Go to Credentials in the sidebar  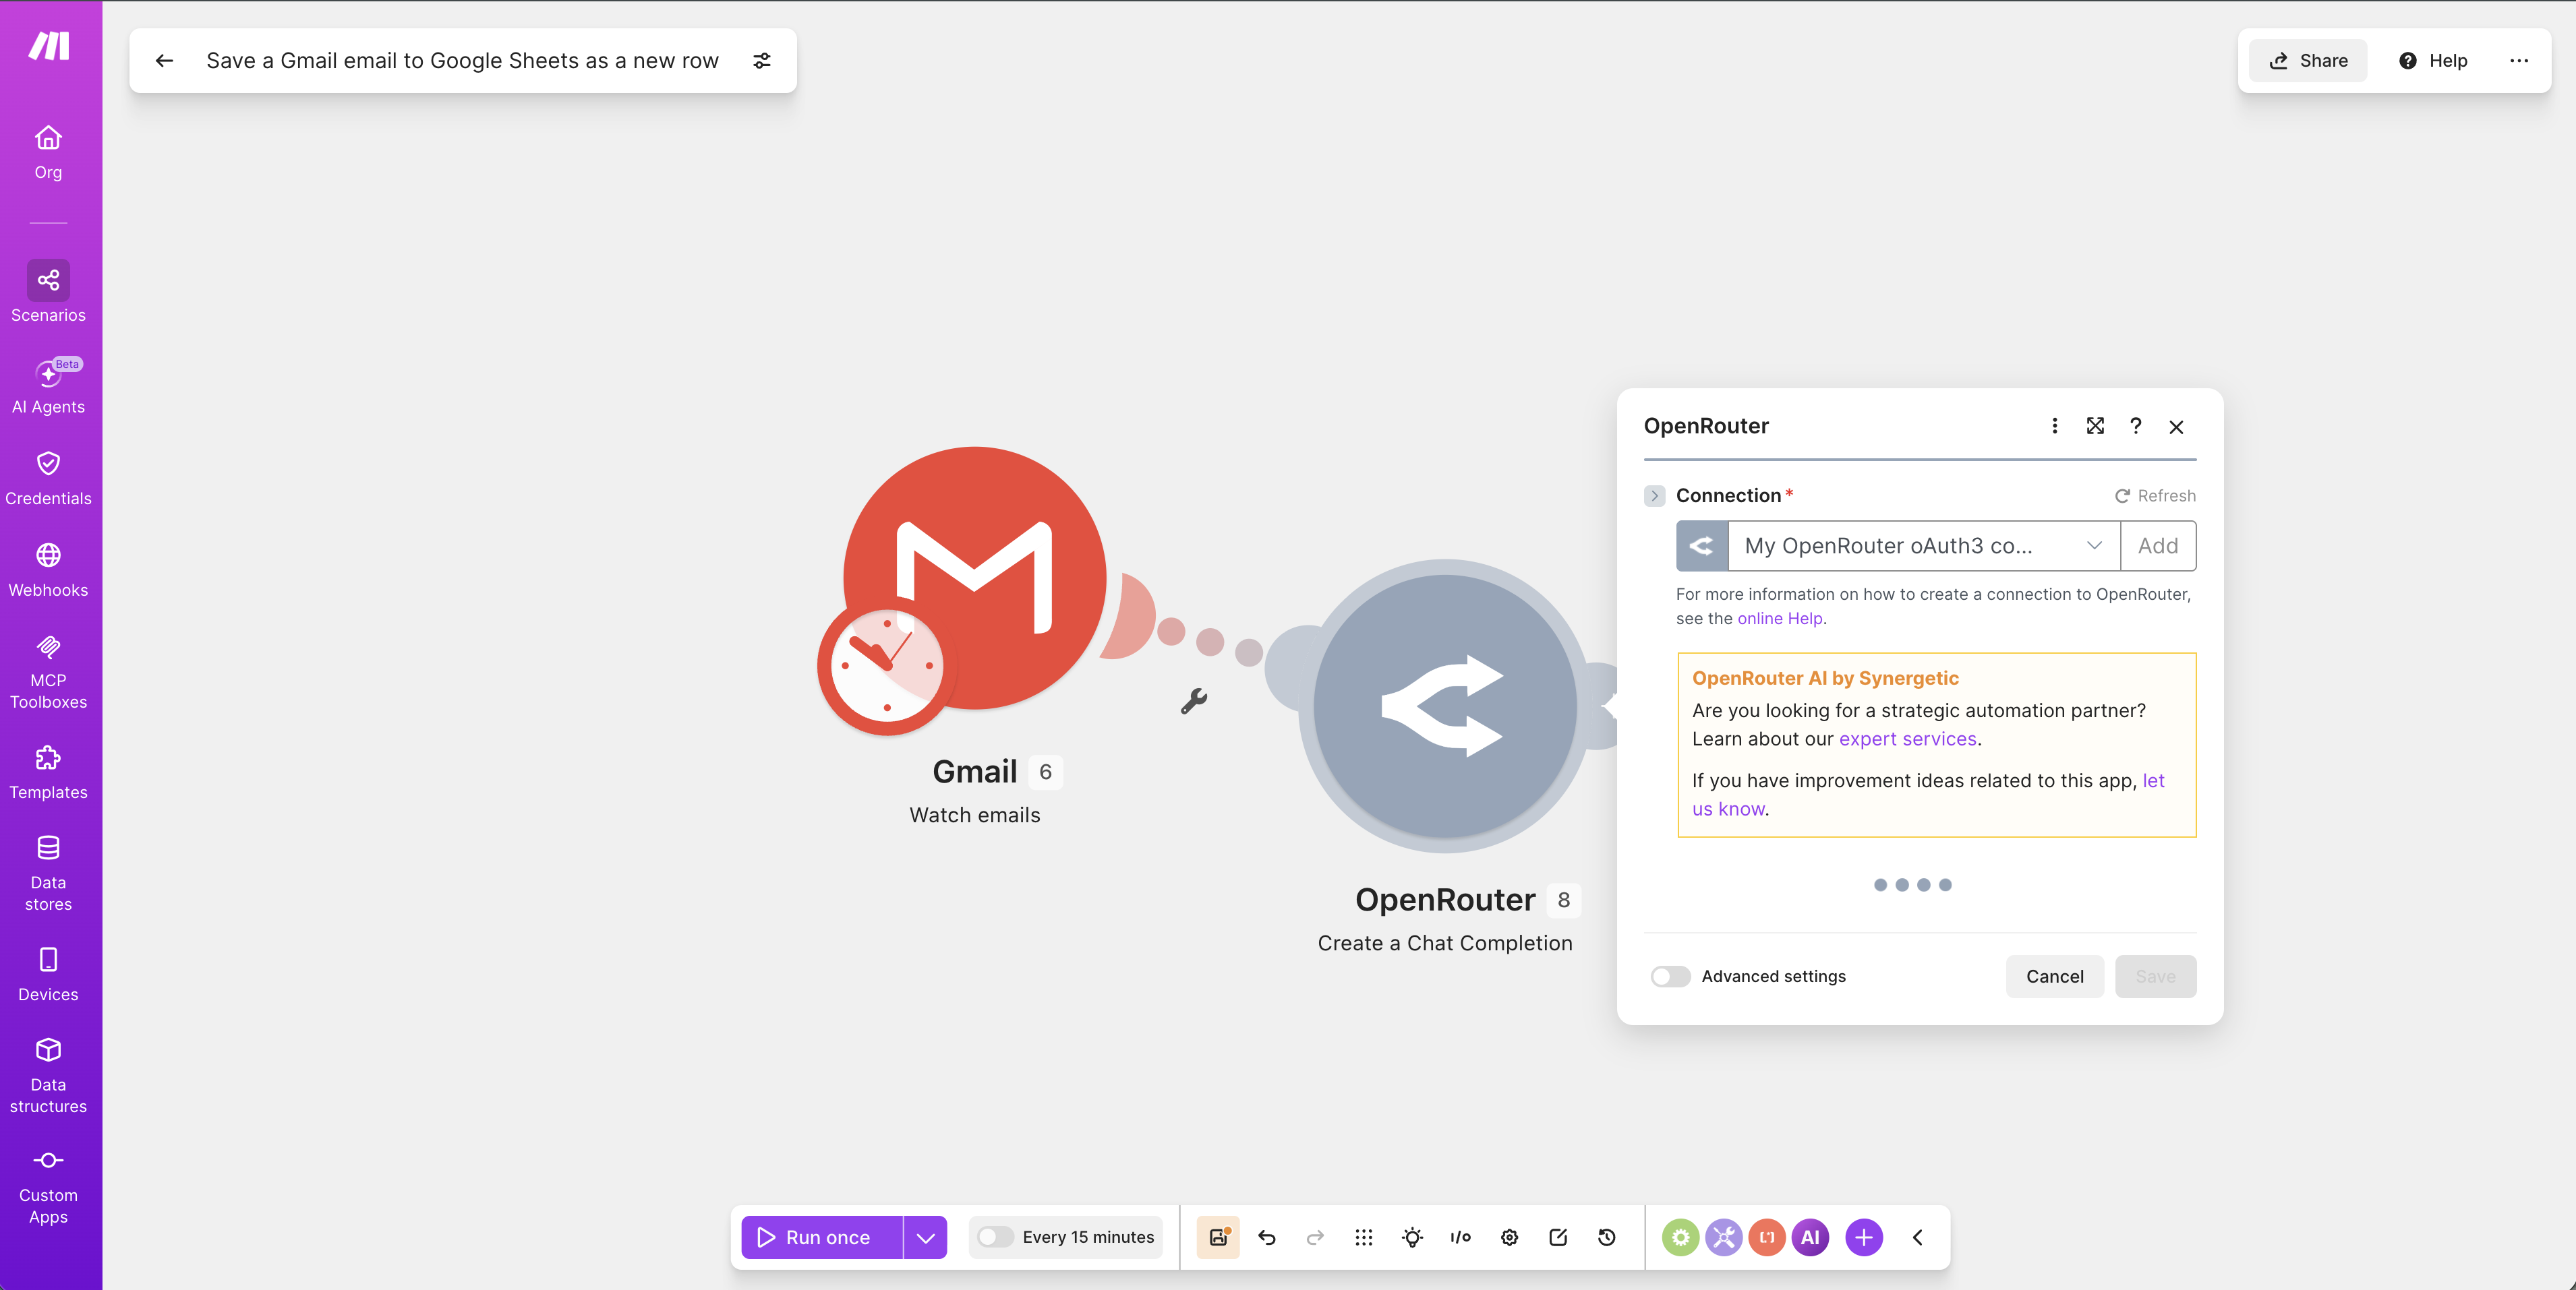click(x=48, y=479)
